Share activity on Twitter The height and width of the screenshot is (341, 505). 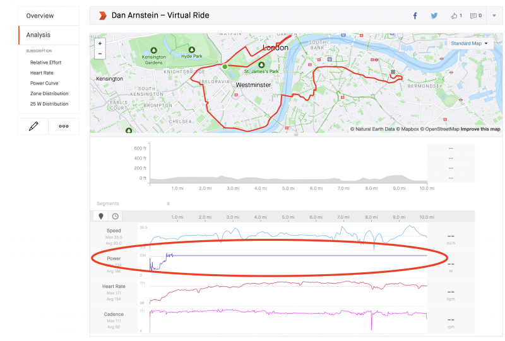(434, 15)
